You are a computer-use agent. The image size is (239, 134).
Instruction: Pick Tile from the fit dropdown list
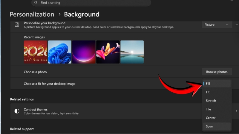coord(217,109)
